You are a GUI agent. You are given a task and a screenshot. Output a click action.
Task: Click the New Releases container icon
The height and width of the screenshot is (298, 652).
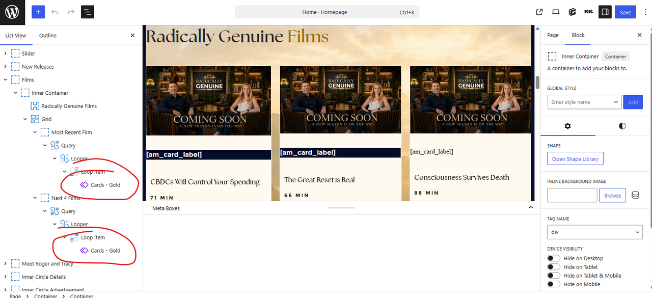pyautogui.click(x=15, y=67)
